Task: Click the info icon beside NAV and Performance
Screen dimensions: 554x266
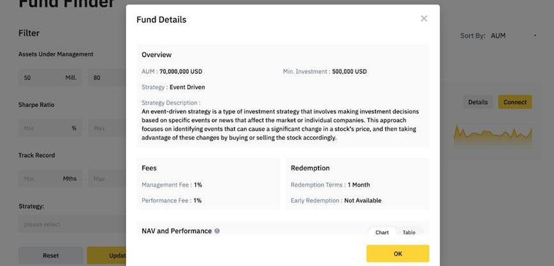Action: pyautogui.click(x=217, y=231)
